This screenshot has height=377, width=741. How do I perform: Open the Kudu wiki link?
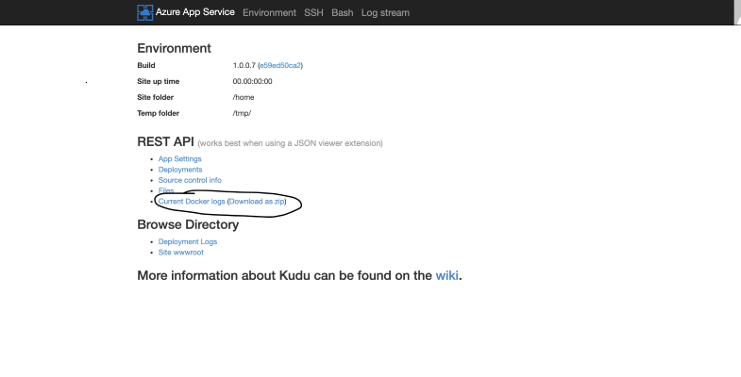tap(446, 275)
